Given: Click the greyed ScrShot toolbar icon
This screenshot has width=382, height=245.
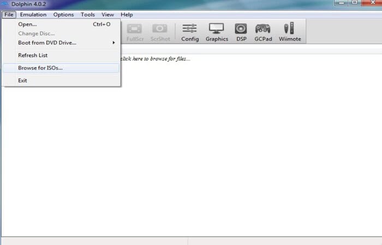Looking at the screenshot, I should 160,32.
